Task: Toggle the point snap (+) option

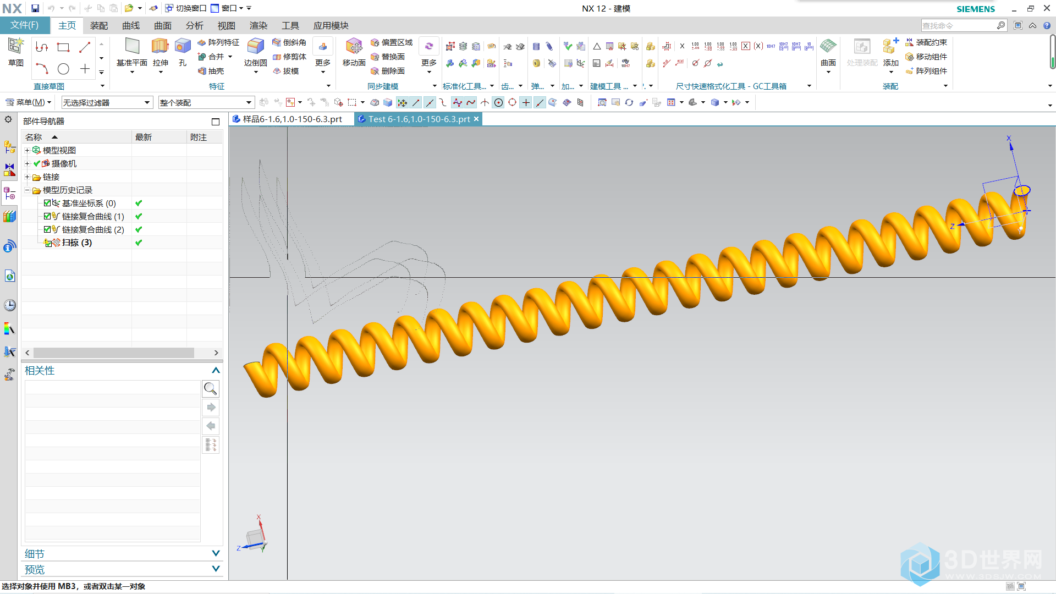Action: [526, 102]
